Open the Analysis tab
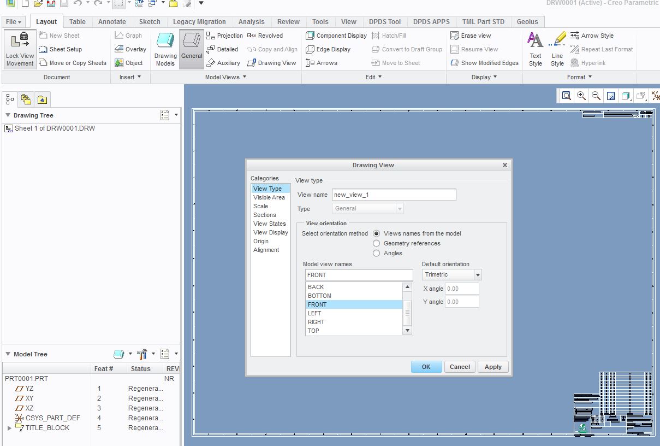 (252, 22)
